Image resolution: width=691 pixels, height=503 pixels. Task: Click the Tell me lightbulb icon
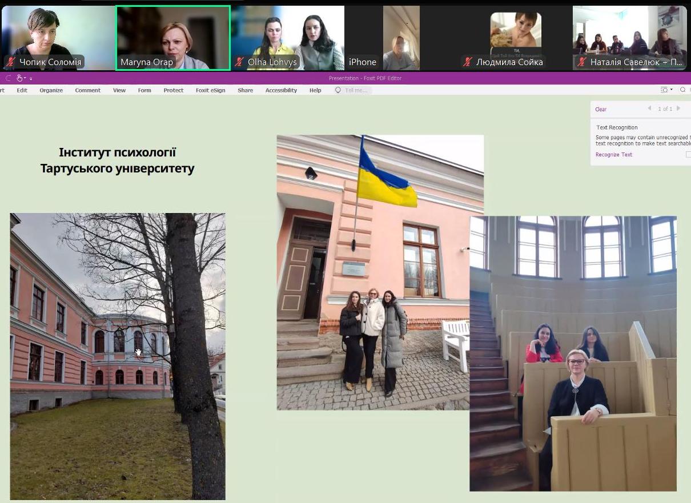coord(338,90)
